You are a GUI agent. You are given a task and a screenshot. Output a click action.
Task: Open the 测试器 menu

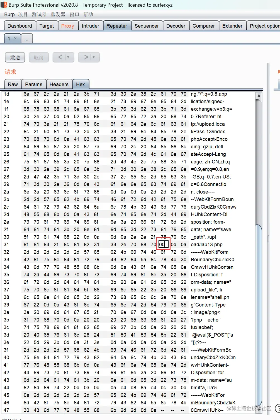[x=39, y=15]
